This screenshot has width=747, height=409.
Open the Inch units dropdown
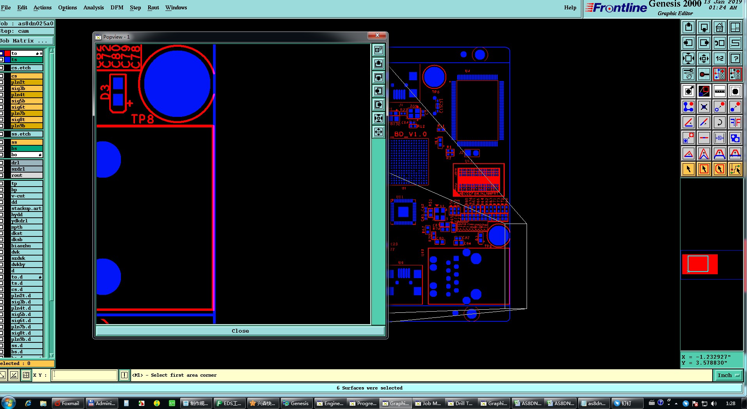[728, 375]
